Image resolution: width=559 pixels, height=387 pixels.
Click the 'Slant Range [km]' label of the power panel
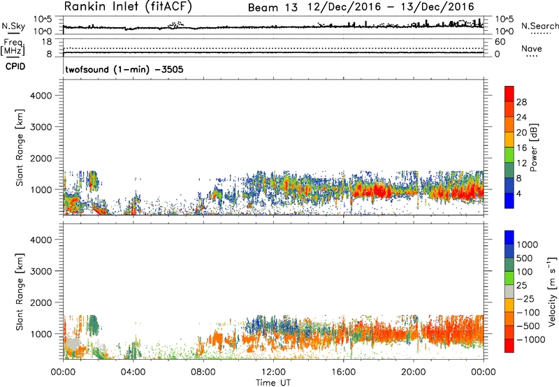tap(20, 147)
